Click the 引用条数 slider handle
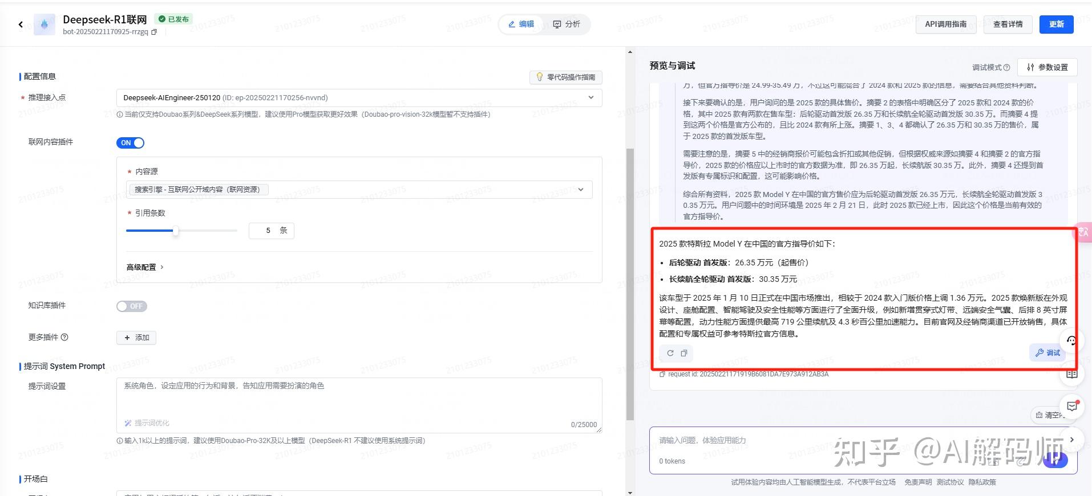The width and height of the screenshot is (1092, 496). point(176,231)
